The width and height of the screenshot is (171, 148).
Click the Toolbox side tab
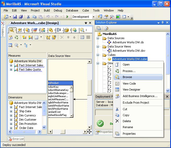pos(3,29)
